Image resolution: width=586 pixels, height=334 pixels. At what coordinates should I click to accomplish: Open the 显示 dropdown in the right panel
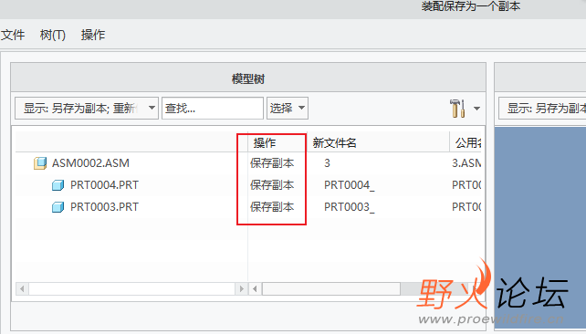tap(542, 109)
